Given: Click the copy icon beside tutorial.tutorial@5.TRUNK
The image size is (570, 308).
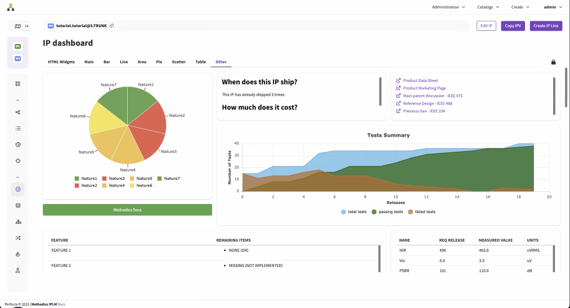Looking at the screenshot, I should 111,26.
